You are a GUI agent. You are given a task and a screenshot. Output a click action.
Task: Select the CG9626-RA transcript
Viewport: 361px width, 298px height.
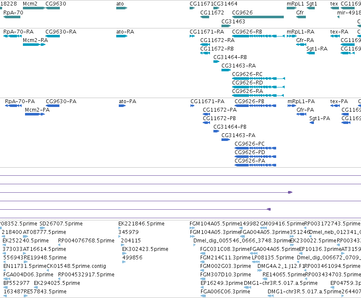258,96
